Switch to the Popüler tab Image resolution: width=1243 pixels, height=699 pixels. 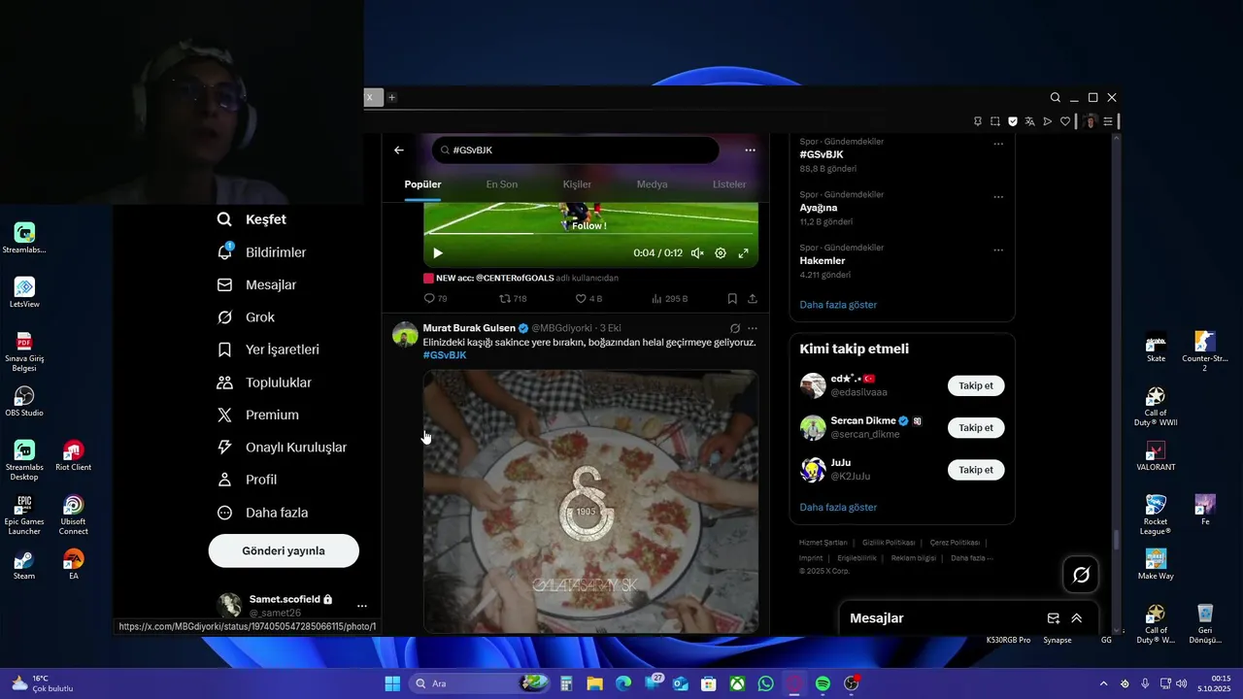422,184
